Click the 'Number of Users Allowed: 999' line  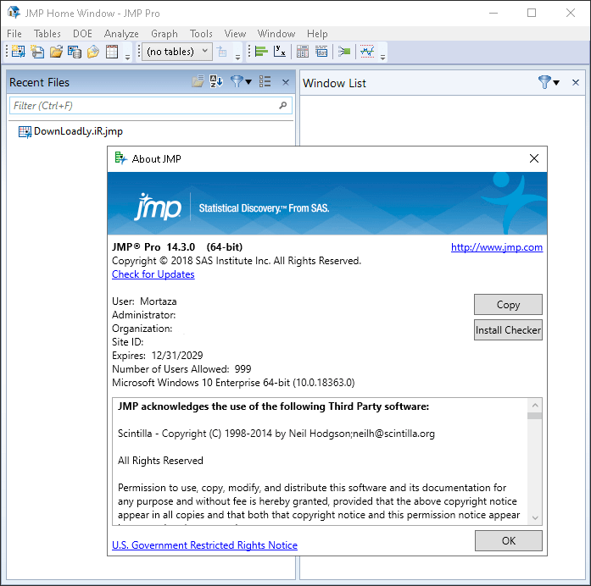point(181,369)
